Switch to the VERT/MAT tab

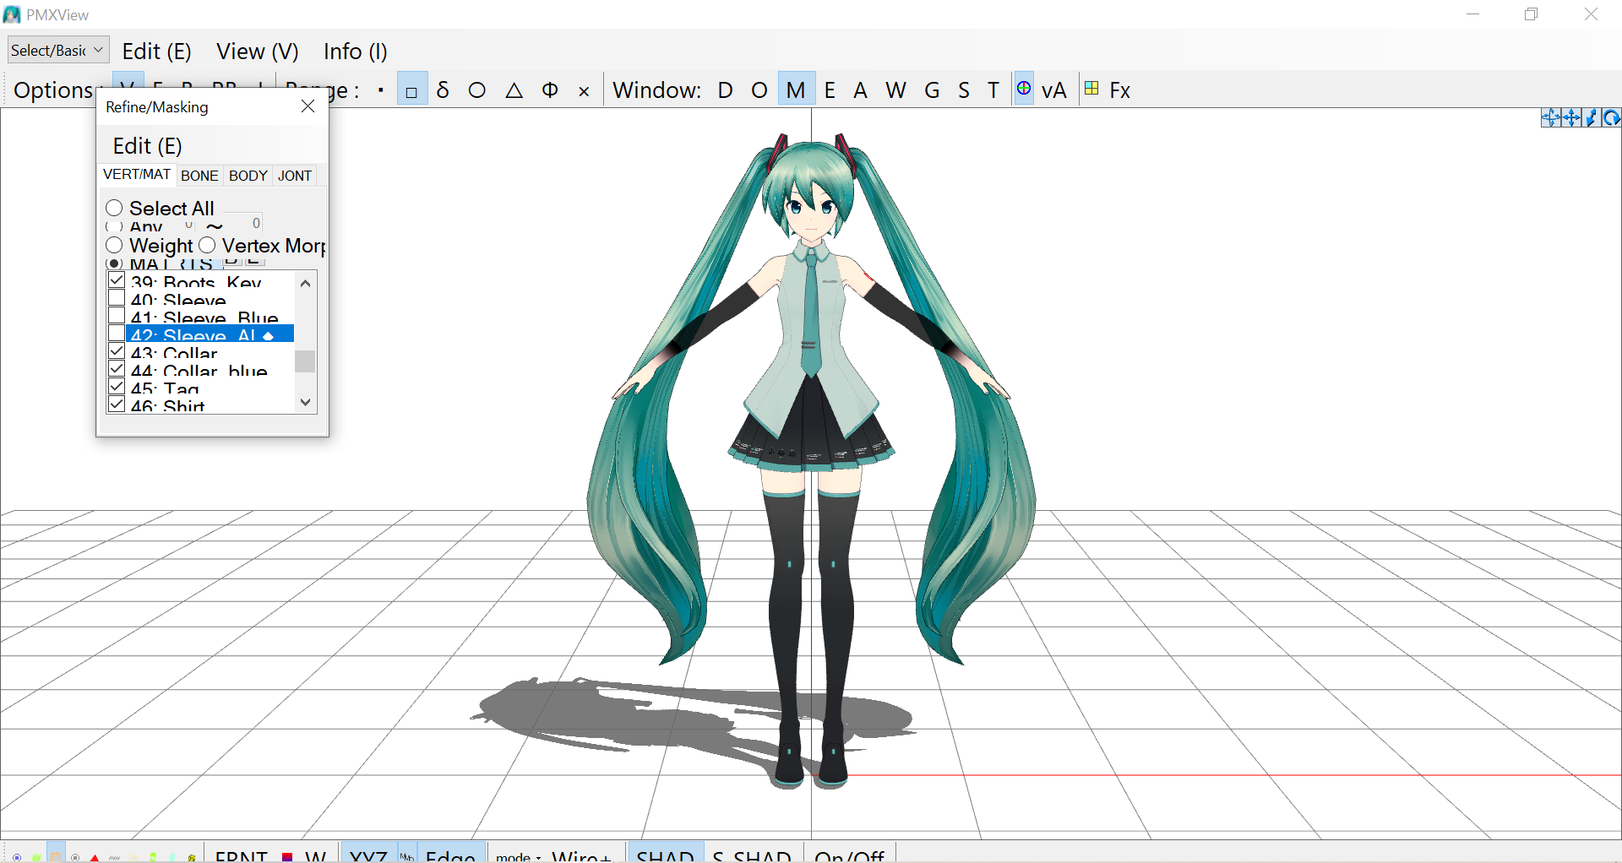tap(137, 175)
